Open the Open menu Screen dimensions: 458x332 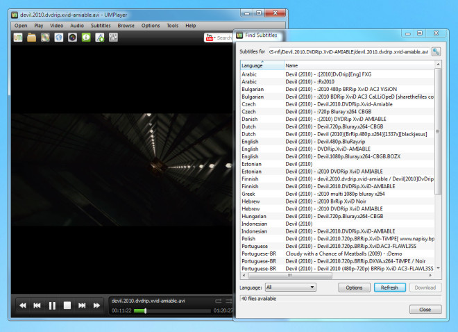[x=21, y=26]
